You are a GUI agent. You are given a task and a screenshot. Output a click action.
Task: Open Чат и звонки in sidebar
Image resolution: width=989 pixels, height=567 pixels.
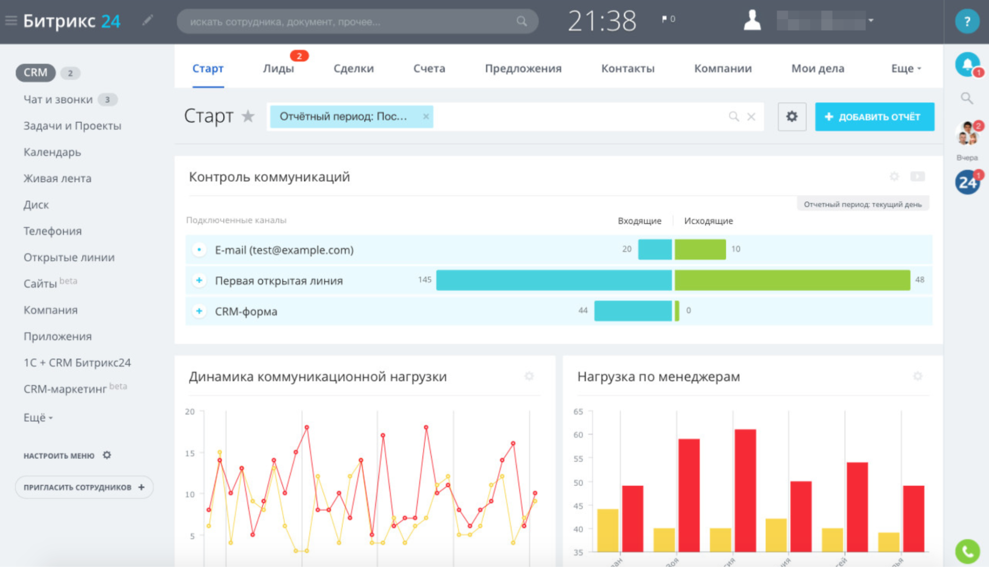pyautogui.click(x=58, y=99)
